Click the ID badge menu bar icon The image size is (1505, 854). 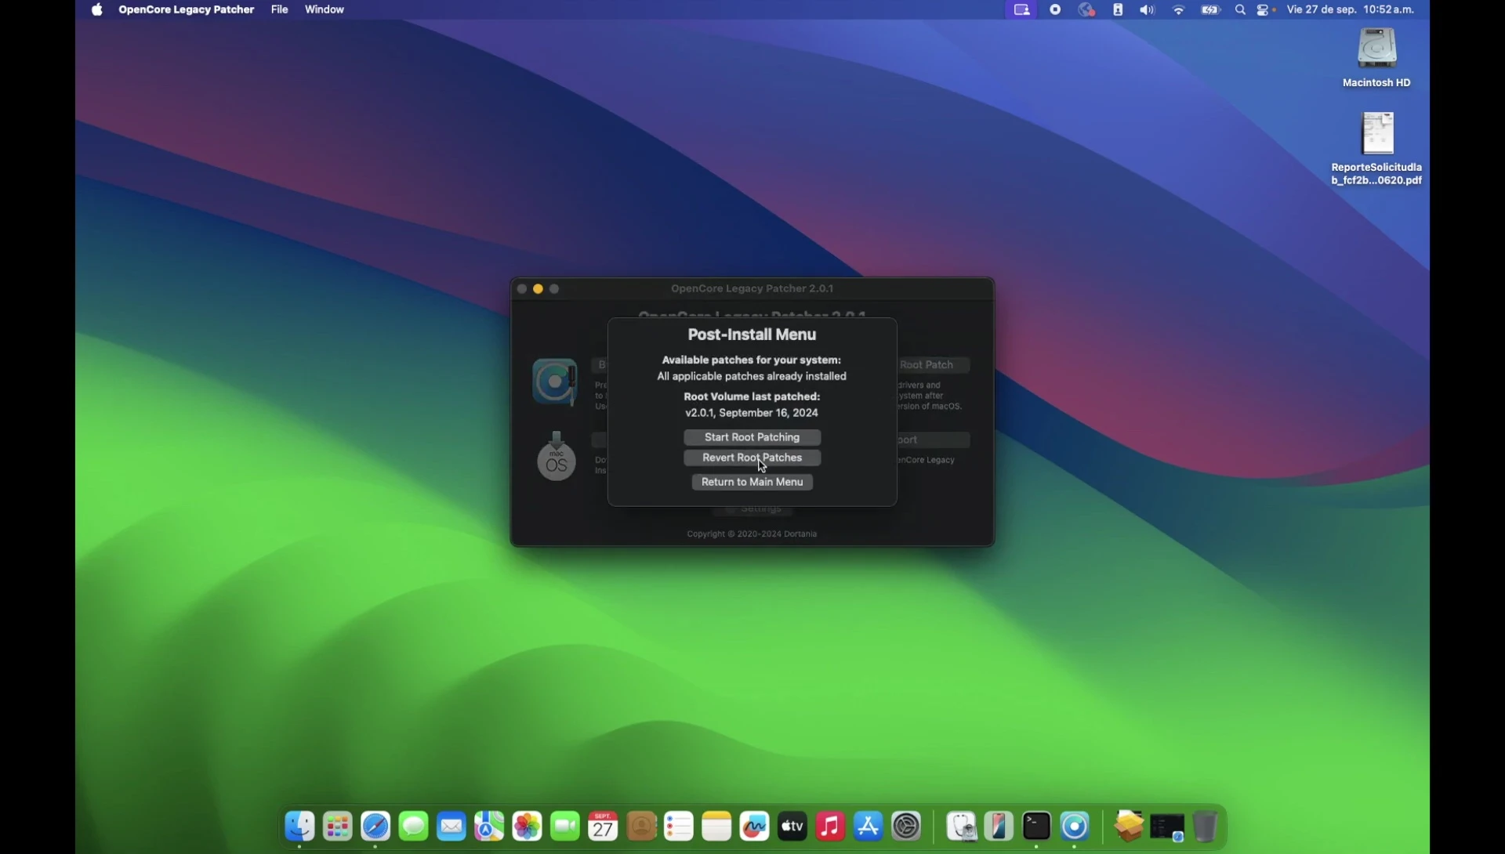1119,9
